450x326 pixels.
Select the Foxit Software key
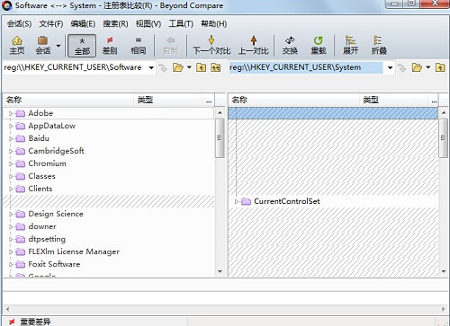(x=54, y=264)
